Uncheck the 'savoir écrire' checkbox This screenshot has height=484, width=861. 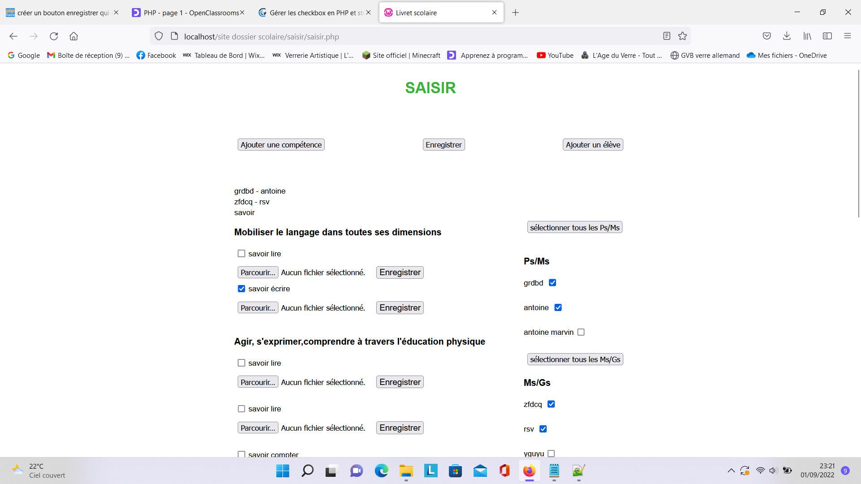pyautogui.click(x=242, y=289)
